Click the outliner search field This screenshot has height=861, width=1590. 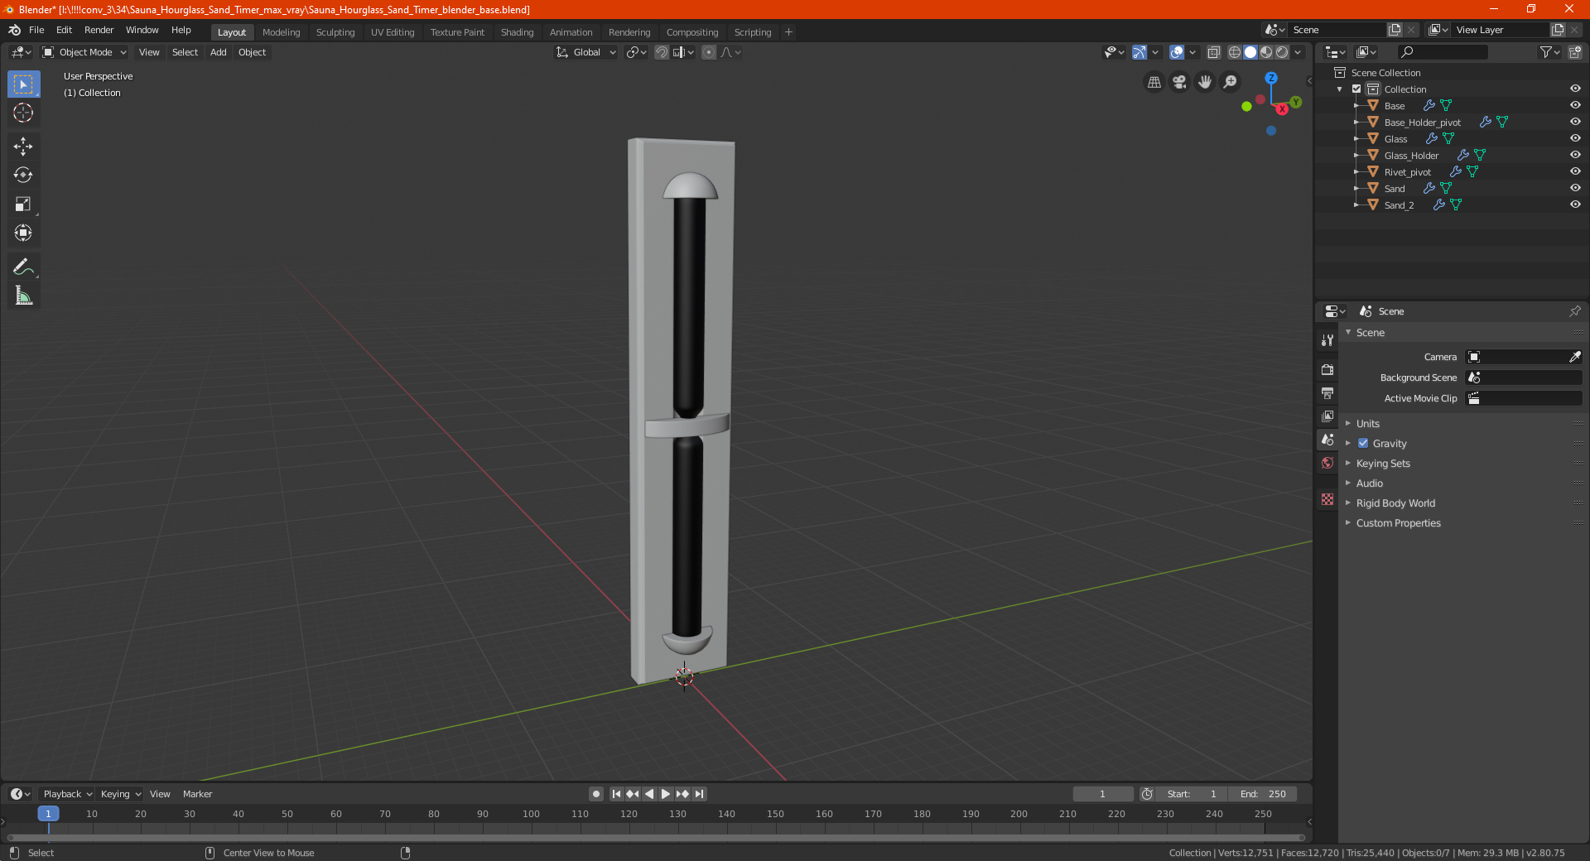1443,52
